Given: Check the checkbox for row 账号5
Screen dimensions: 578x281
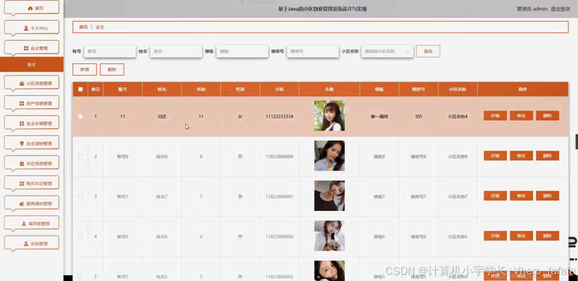Looking at the screenshot, I should point(80,276).
